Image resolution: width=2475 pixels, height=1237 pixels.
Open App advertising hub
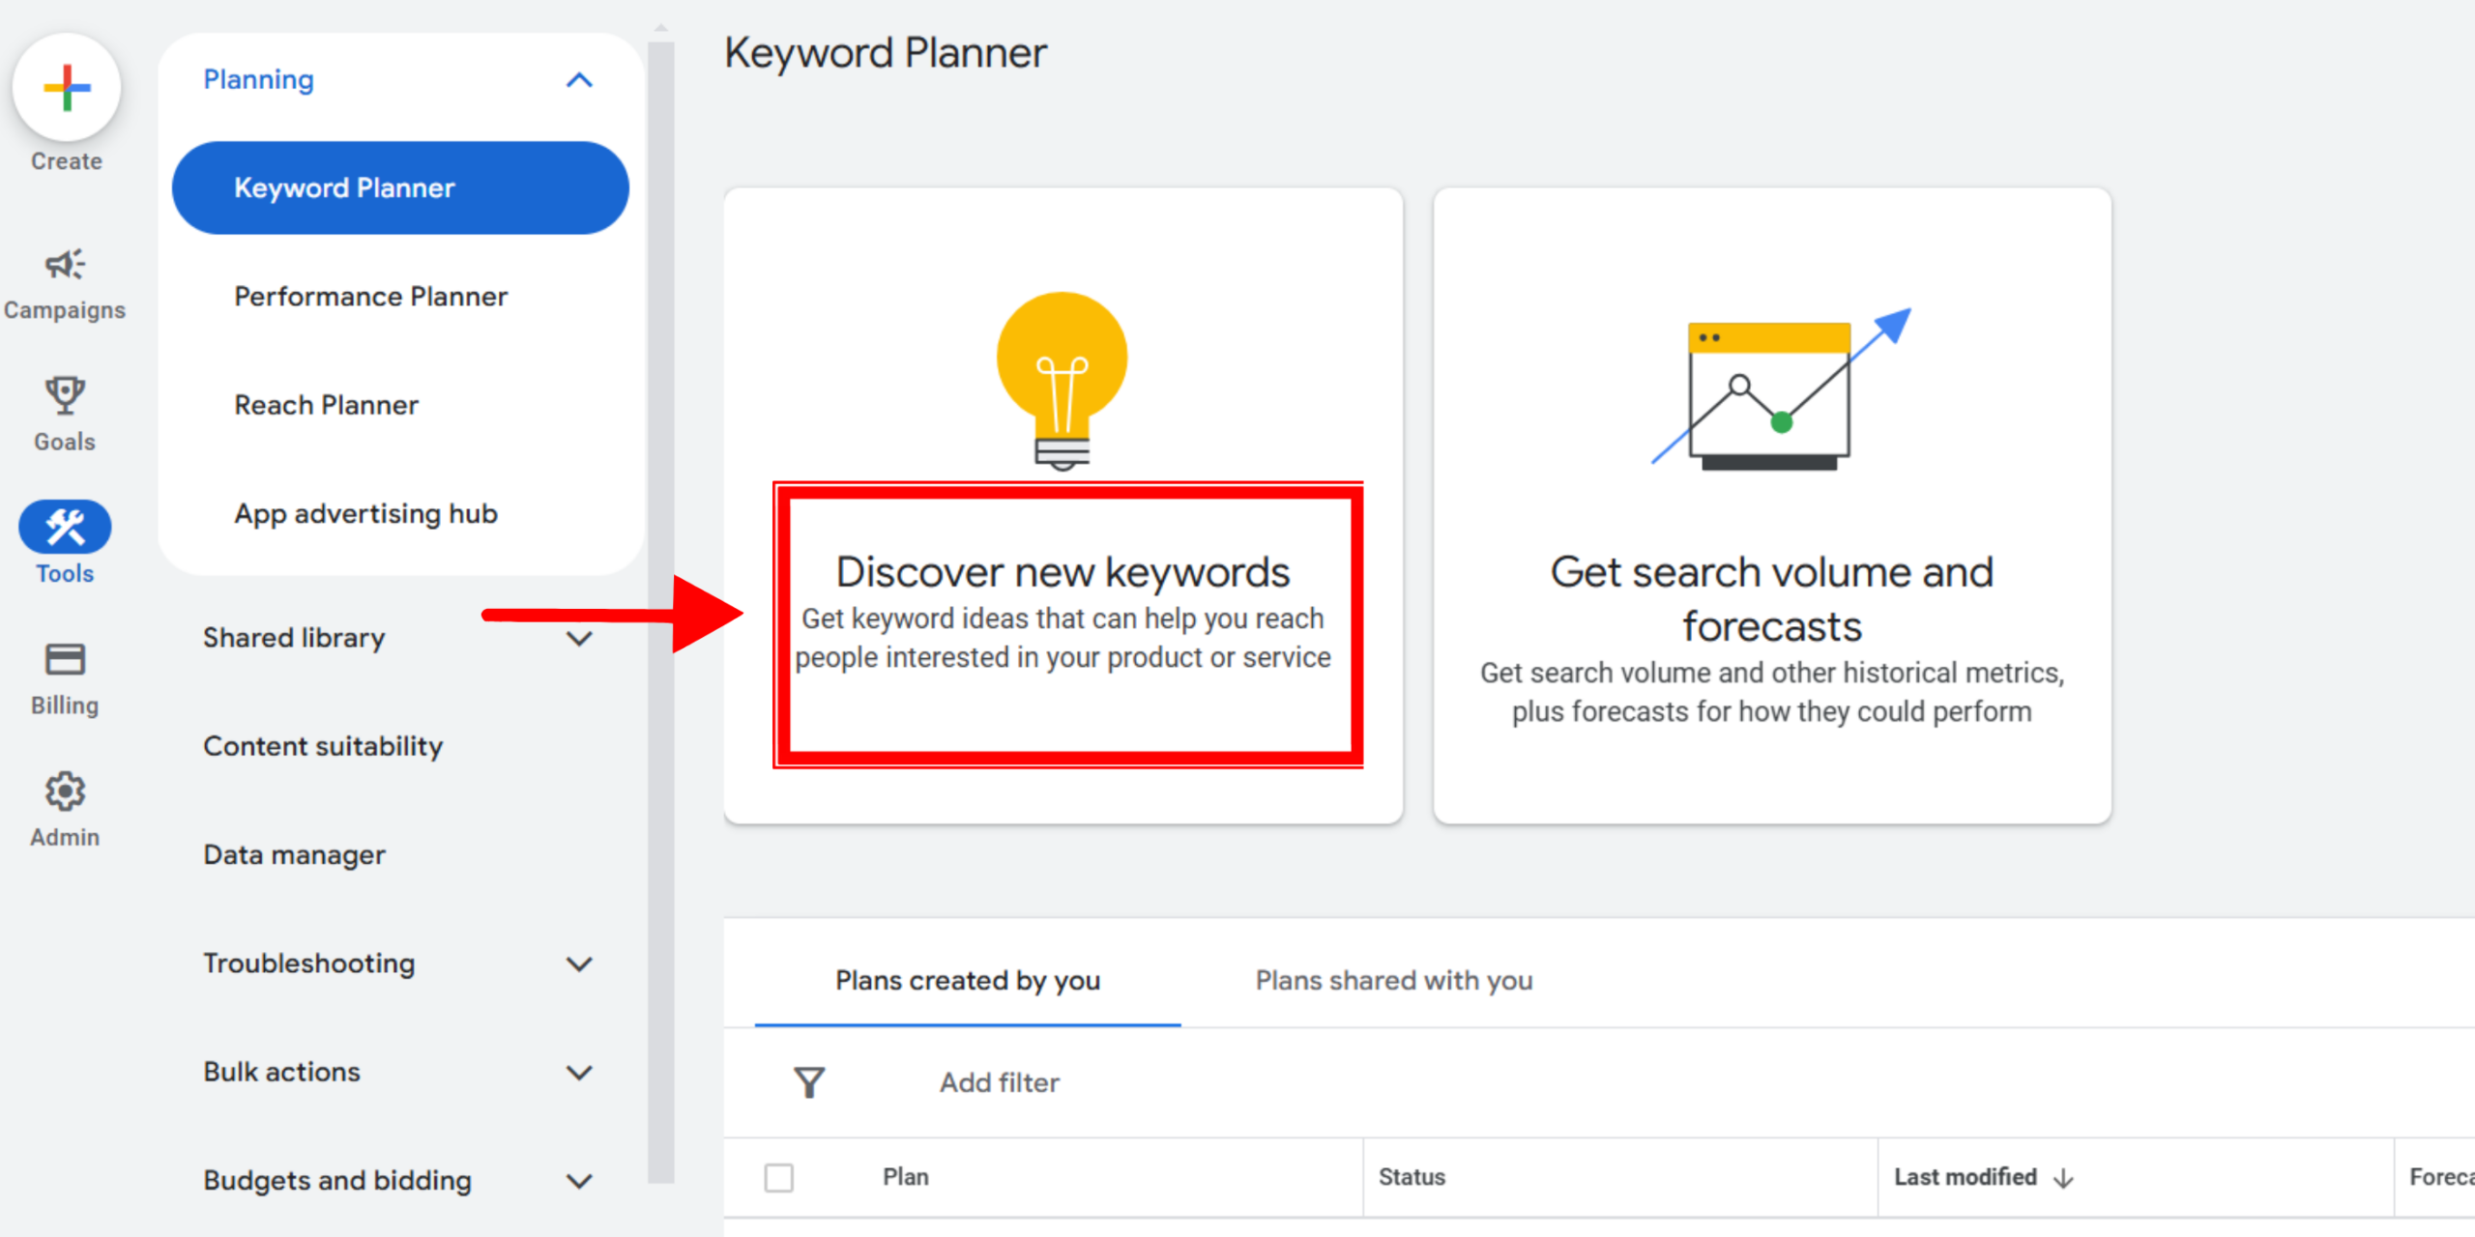(365, 513)
